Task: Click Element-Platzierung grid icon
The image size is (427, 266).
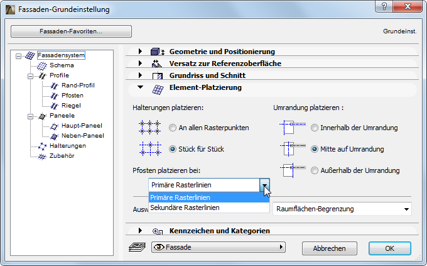Action: pyautogui.click(x=158, y=90)
